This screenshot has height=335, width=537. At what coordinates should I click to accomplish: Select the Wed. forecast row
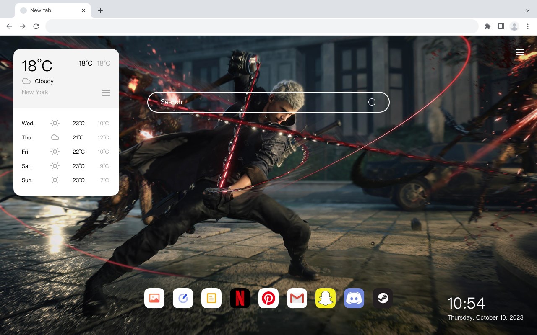(66, 123)
